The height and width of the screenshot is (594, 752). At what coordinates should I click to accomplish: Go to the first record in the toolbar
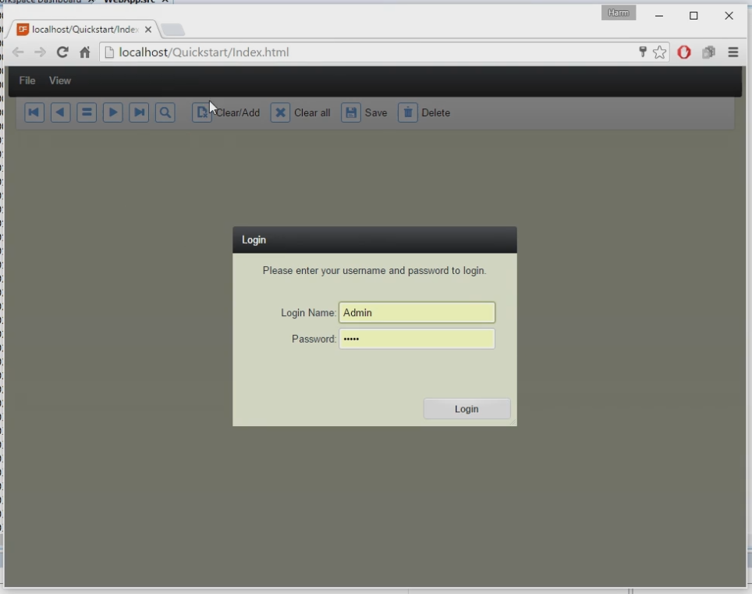(x=34, y=112)
